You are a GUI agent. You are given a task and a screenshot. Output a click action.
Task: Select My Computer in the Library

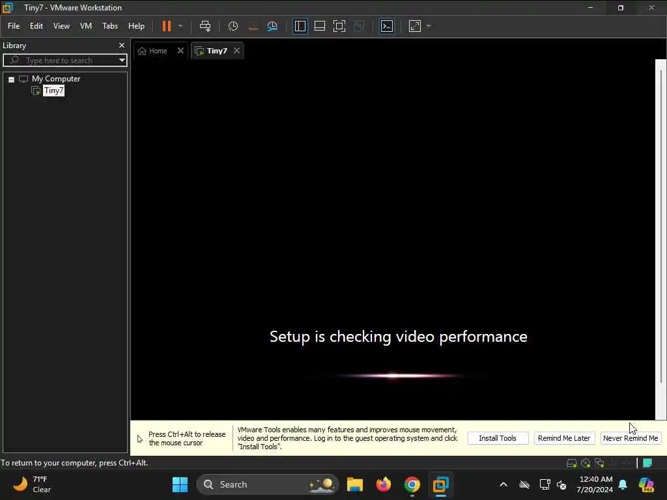(x=56, y=79)
